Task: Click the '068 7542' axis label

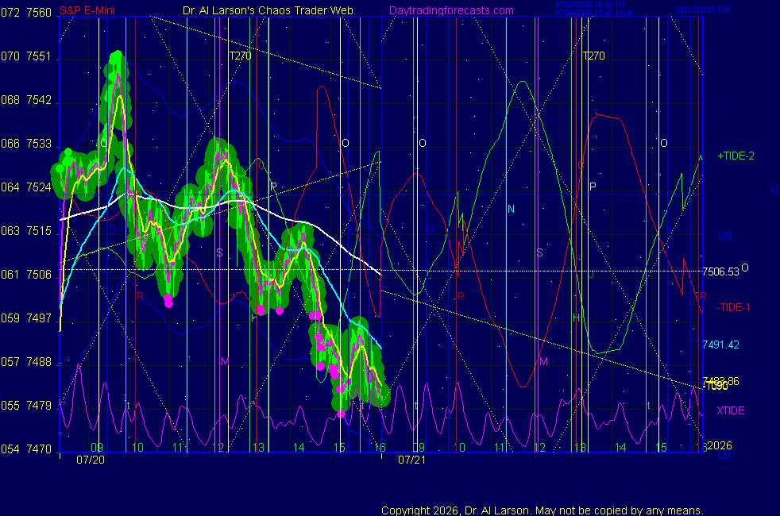Action: pyautogui.click(x=26, y=100)
